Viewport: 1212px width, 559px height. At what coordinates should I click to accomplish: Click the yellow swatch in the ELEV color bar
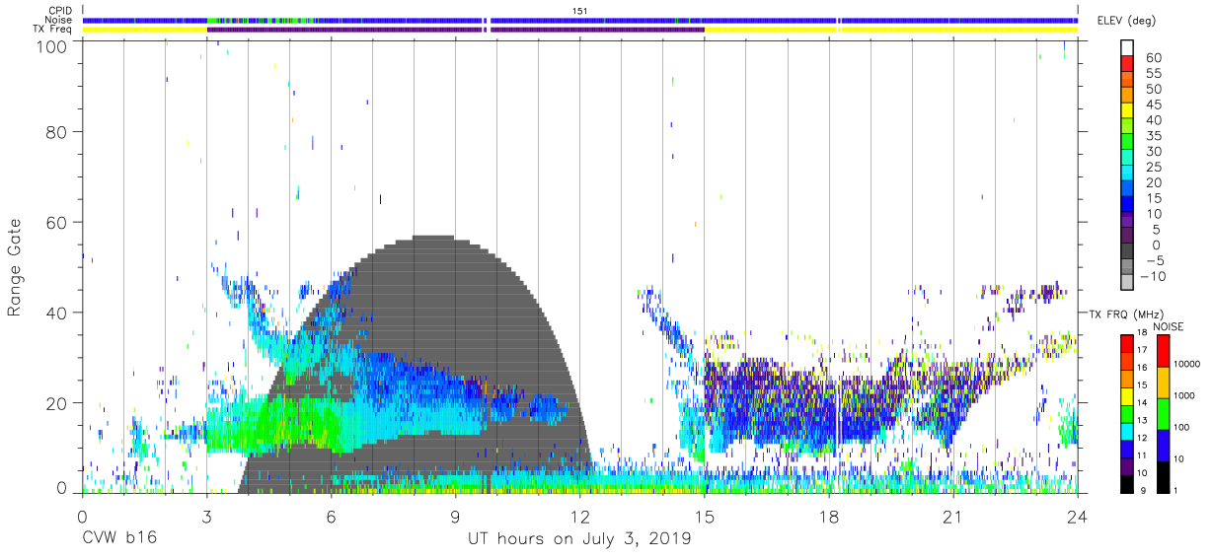coord(1127,110)
